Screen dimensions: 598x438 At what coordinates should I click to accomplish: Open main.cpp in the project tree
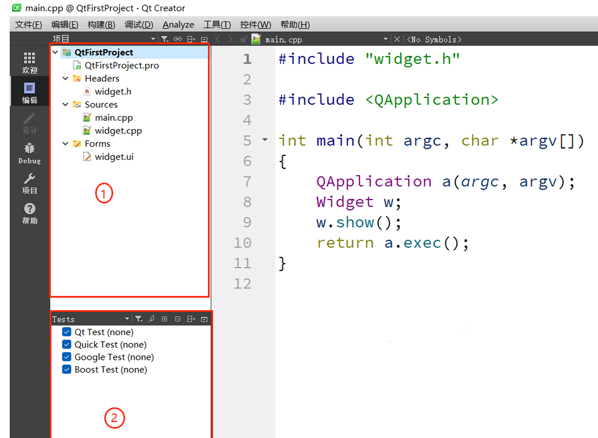114,118
